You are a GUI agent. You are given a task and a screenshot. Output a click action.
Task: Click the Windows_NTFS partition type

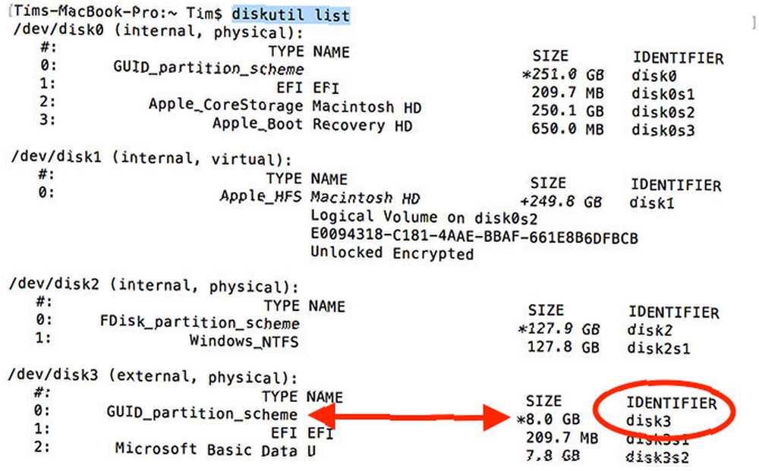coord(244,341)
